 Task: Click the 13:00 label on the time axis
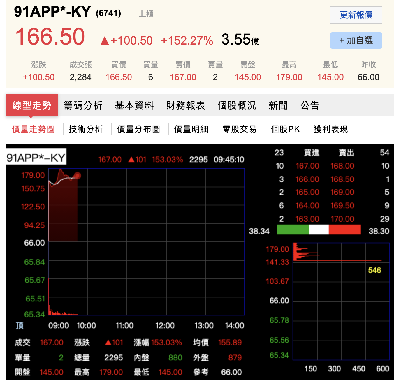pyautogui.click(x=204, y=326)
